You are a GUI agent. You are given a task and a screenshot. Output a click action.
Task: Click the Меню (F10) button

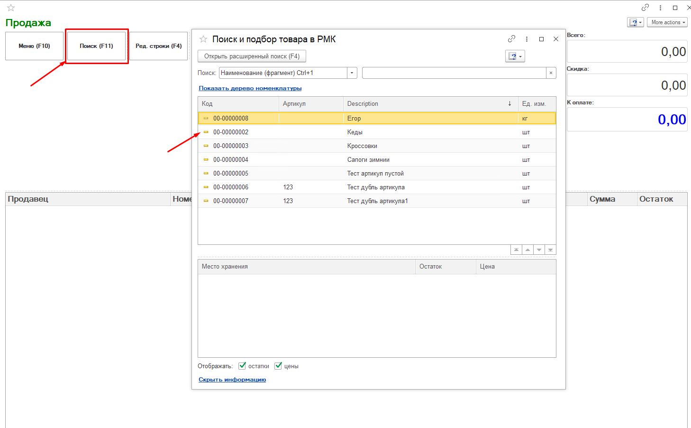tap(34, 46)
